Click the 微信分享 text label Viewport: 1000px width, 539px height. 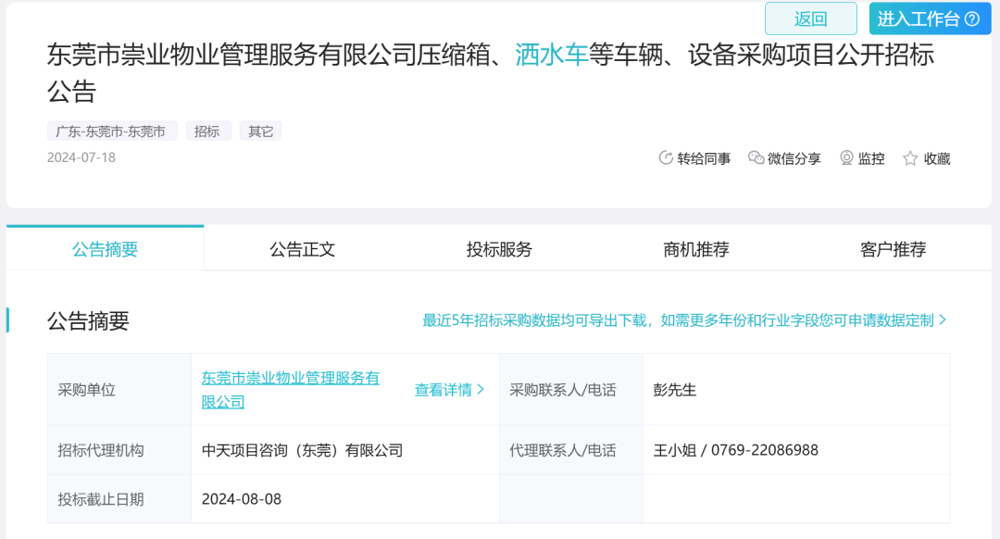[794, 159]
